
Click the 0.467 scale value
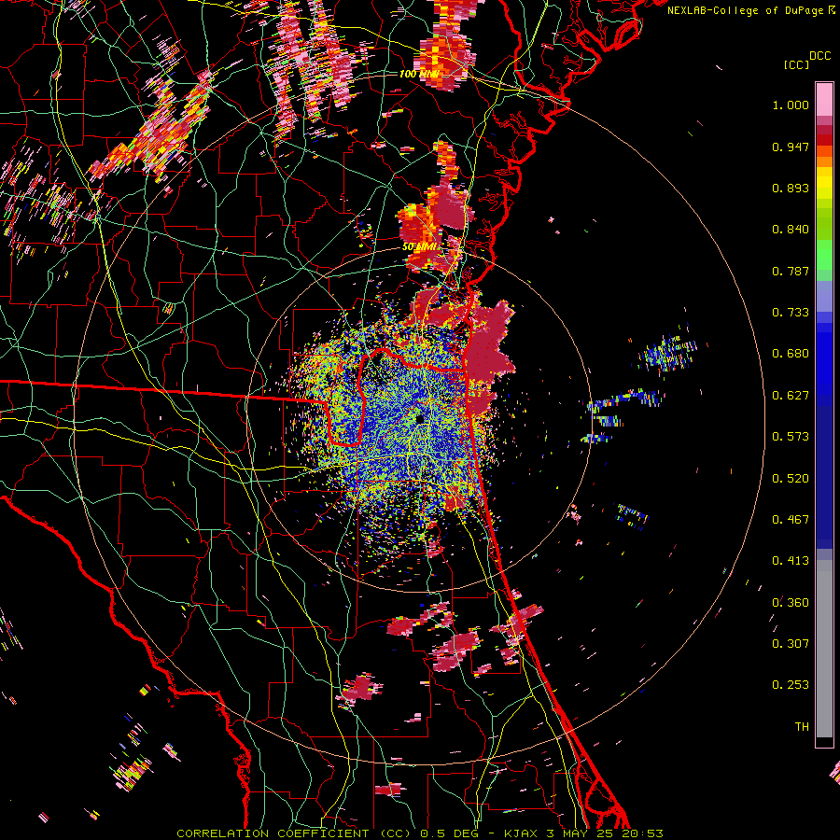point(791,520)
